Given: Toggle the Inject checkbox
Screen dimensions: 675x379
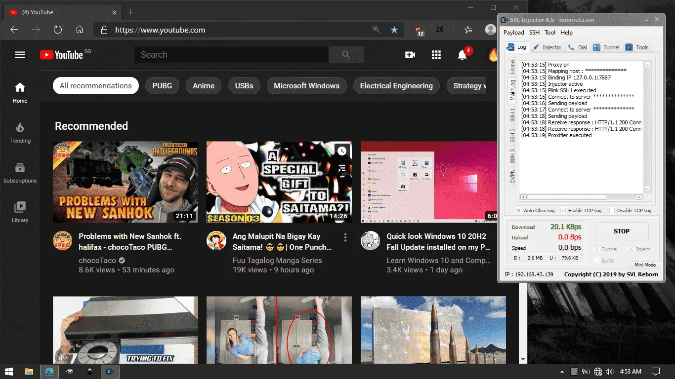Looking at the screenshot, I should (631, 249).
